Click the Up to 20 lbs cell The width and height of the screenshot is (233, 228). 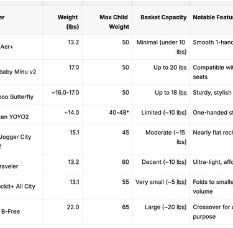[161, 72]
